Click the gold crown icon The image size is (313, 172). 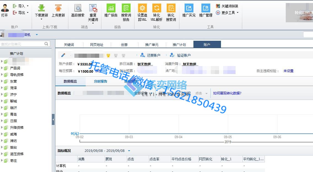(108, 56)
